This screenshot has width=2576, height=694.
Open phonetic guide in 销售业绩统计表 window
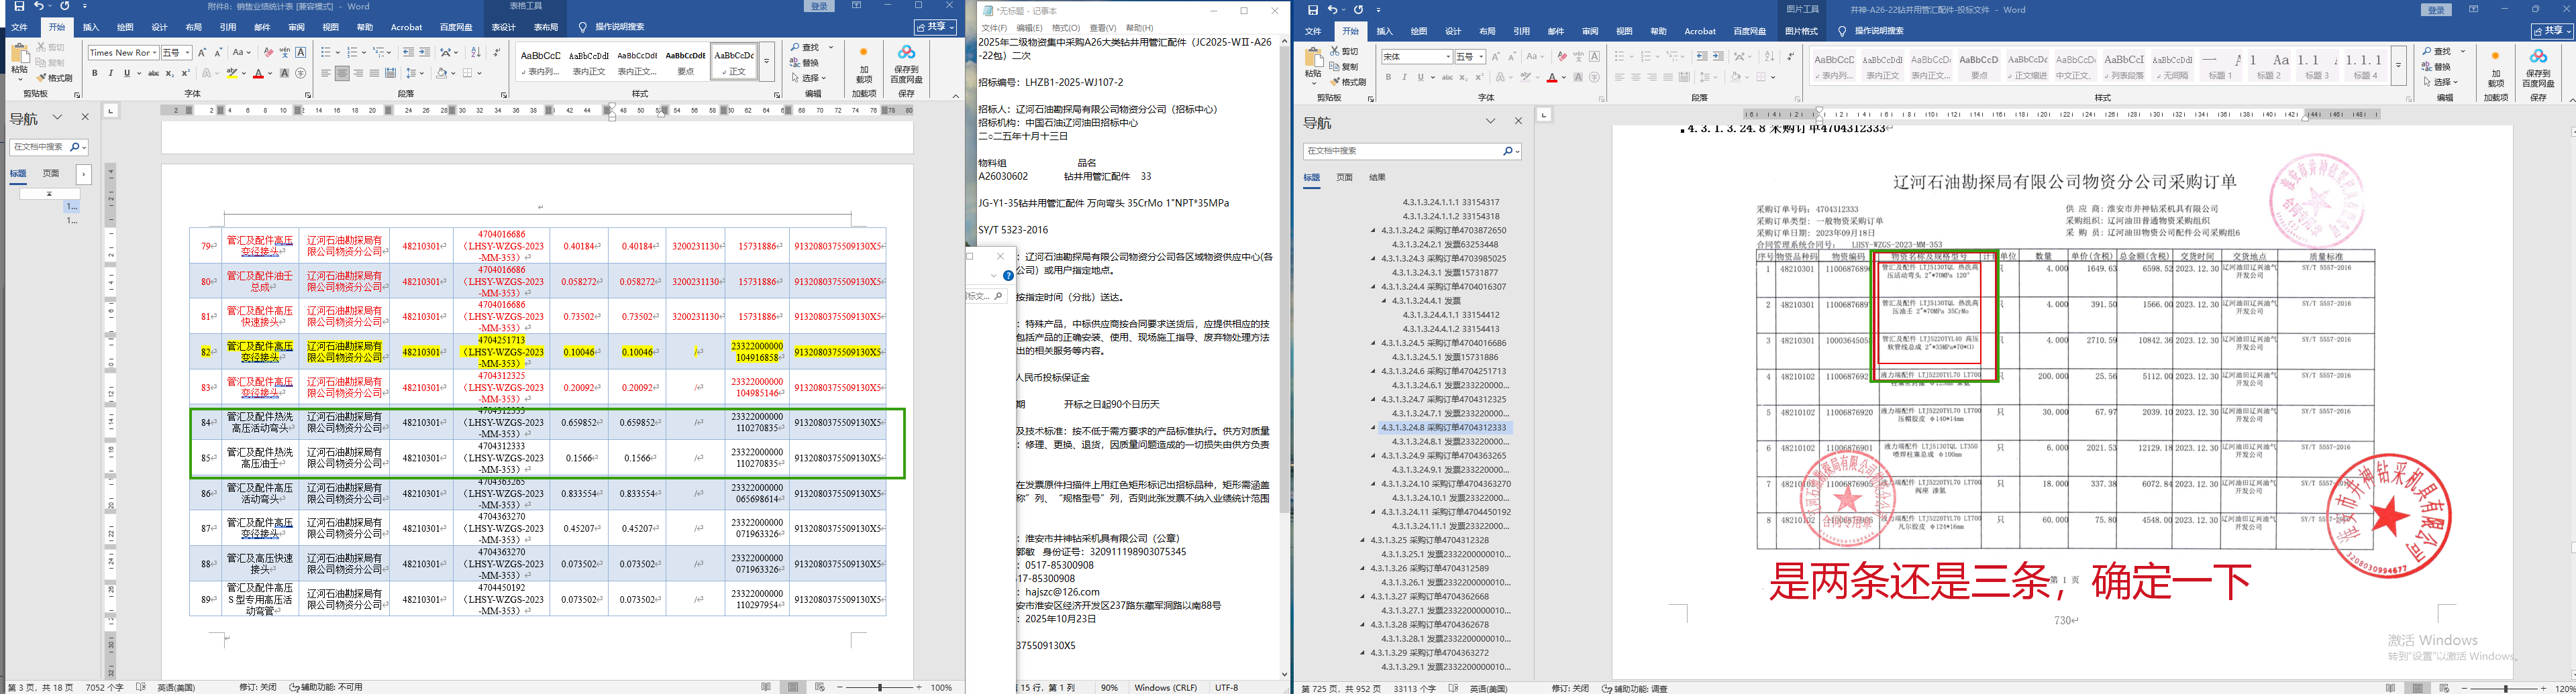(285, 52)
